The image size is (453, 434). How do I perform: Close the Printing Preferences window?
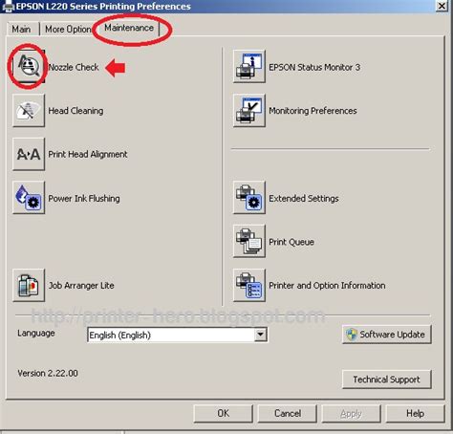click(442, 6)
